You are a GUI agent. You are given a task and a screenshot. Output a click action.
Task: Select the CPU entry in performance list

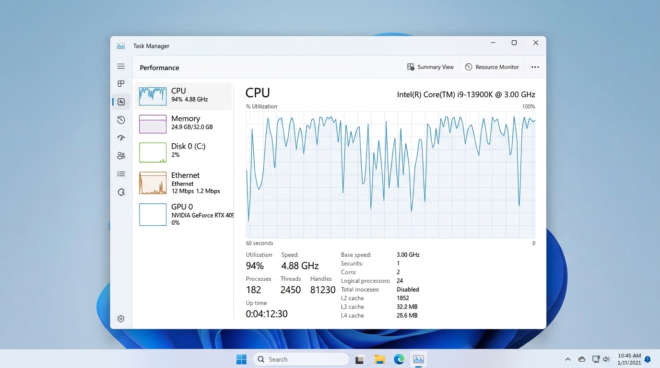(183, 96)
